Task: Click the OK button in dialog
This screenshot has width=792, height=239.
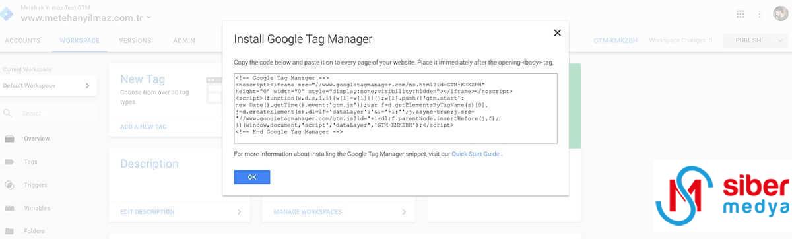Action: (252, 177)
